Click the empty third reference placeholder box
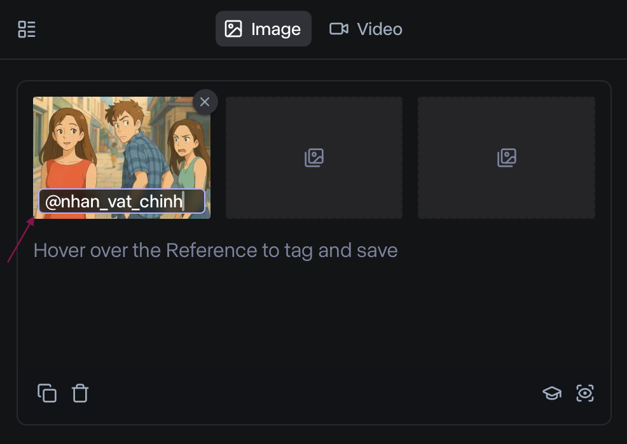 507,158
